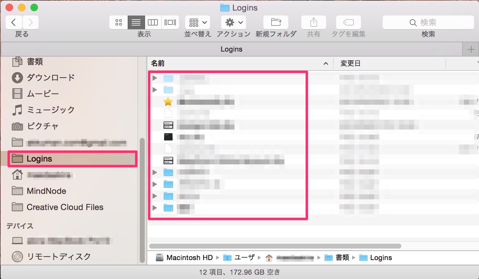The height and width of the screenshot is (279, 479).
Task: Click Macintosh HD in path bar
Action: [185, 258]
